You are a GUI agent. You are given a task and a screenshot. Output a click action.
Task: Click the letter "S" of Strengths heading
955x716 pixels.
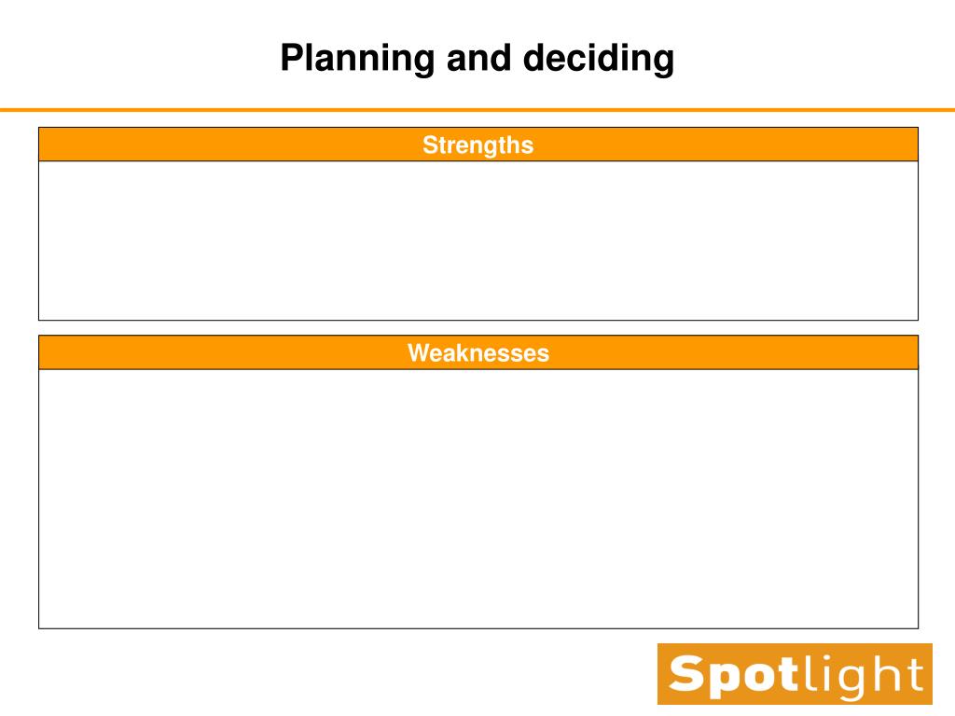coord(431,145)
